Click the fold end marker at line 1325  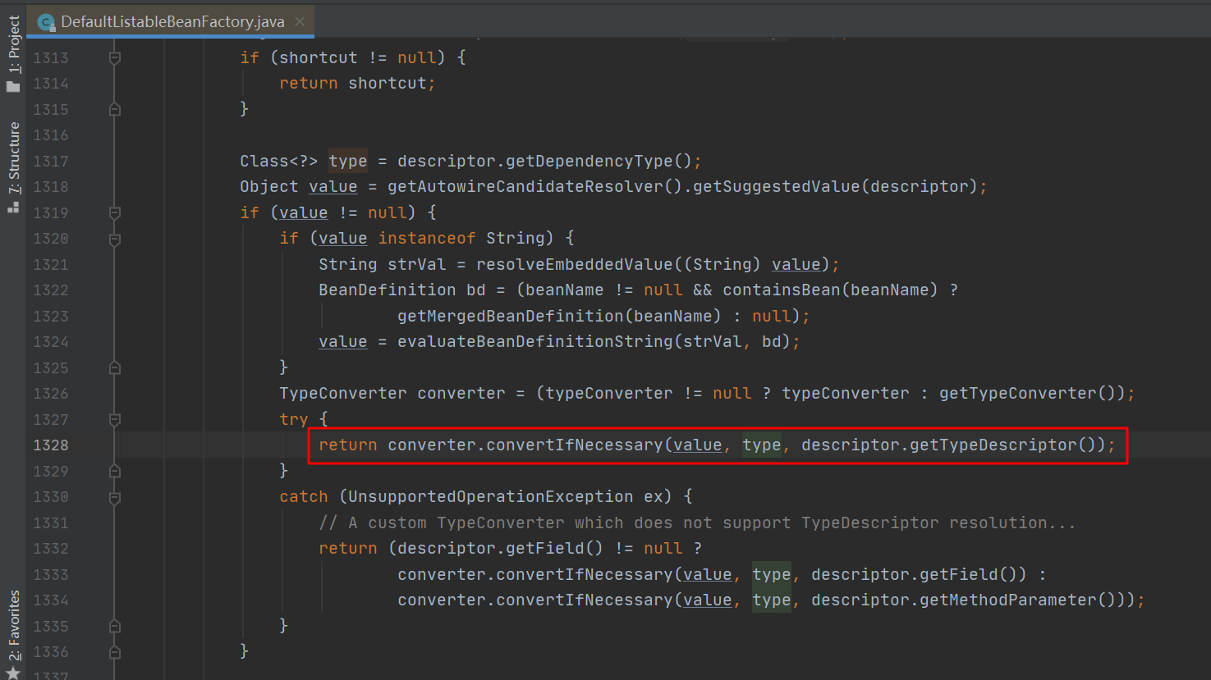115,367
